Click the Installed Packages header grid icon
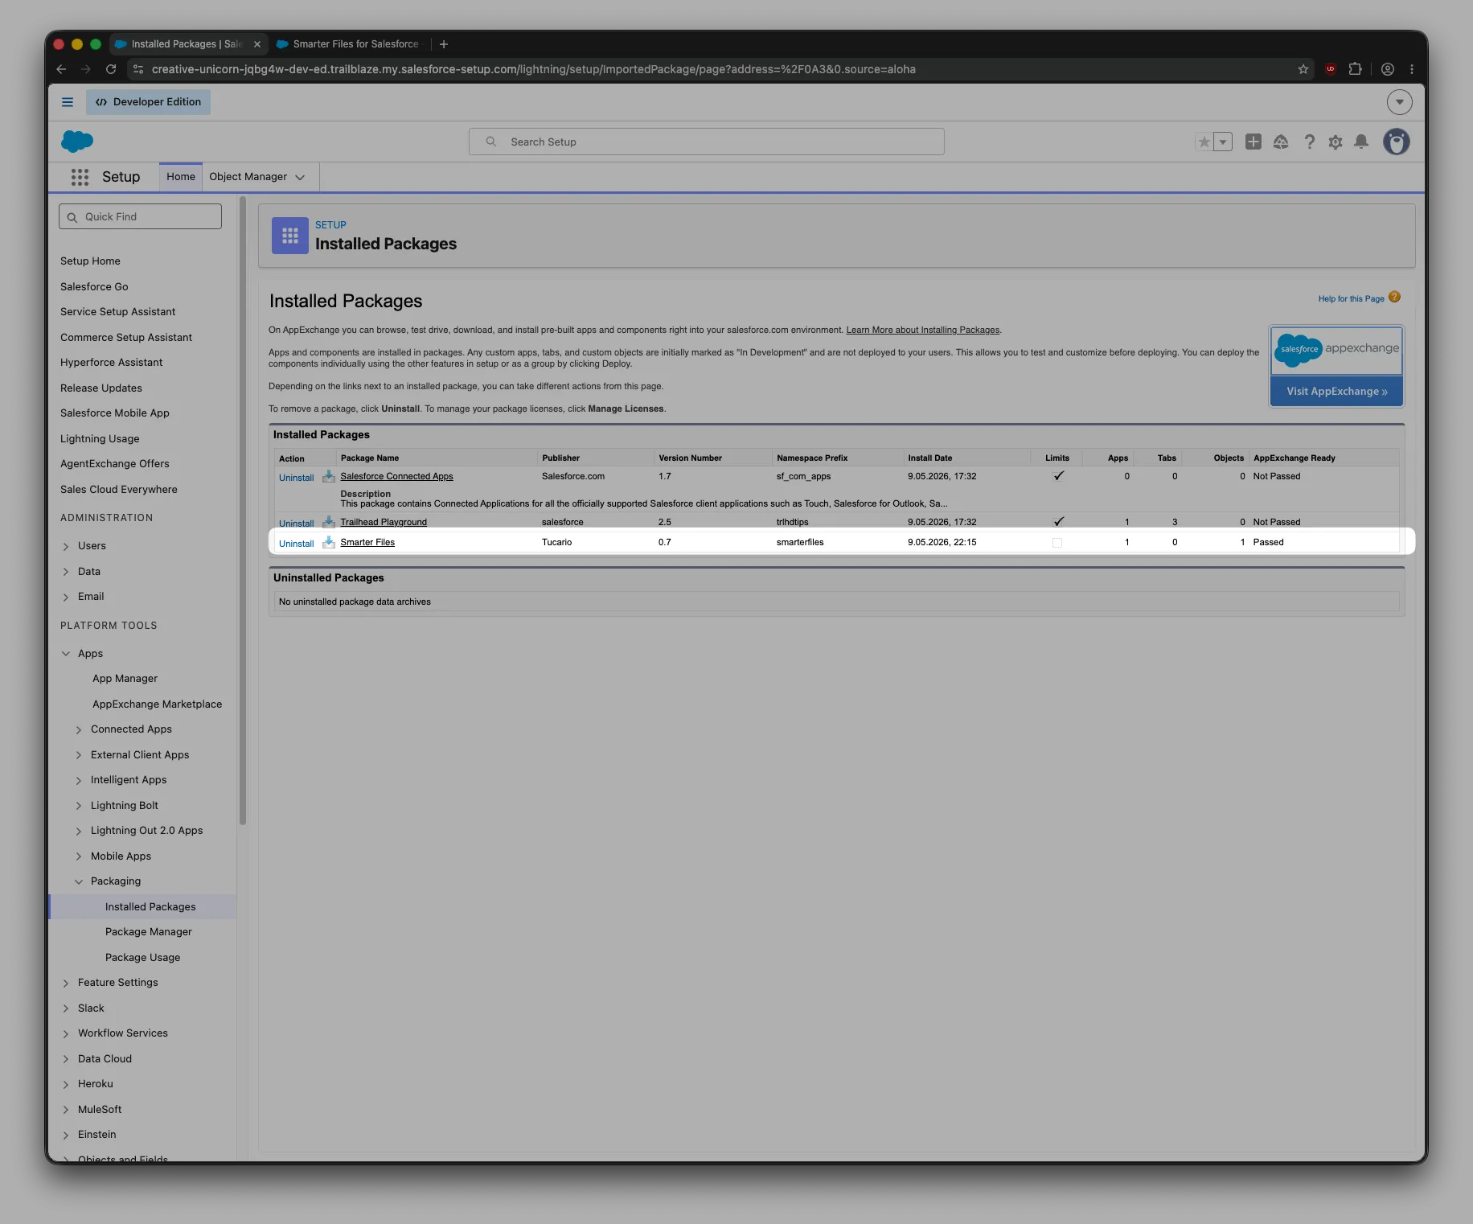Screen dimensions: 1473x1224 point(290,236)
